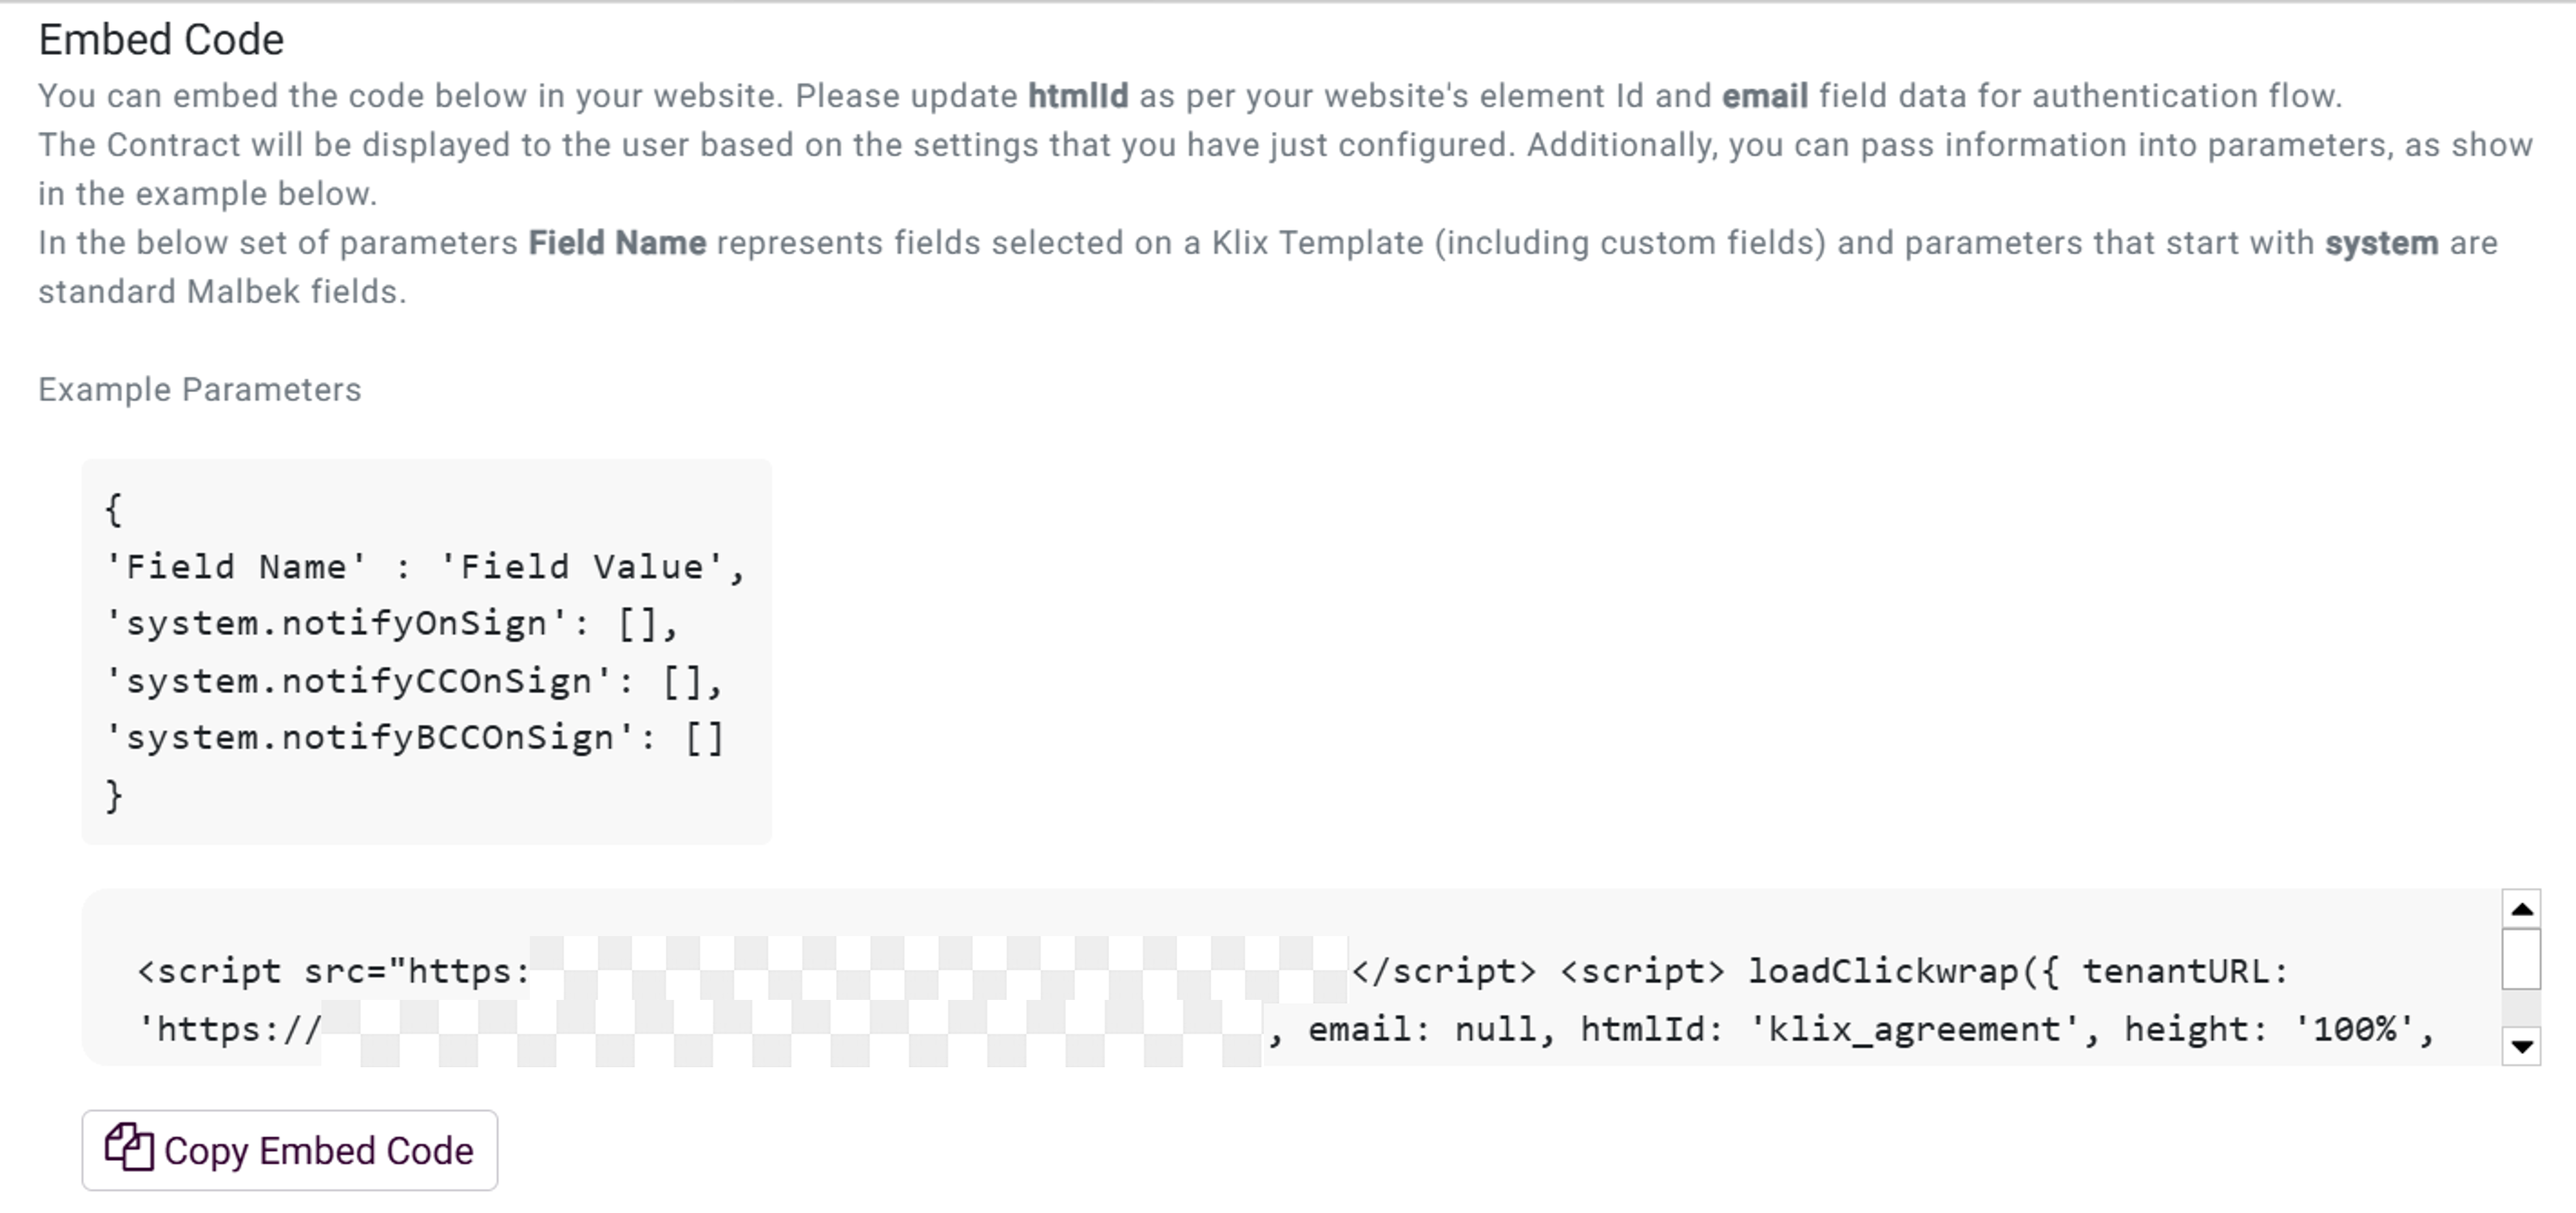Click the 'system.notifyOnSign' parameter line
The height and width of the screenshot is (1213, 2576).
point(392,624)
